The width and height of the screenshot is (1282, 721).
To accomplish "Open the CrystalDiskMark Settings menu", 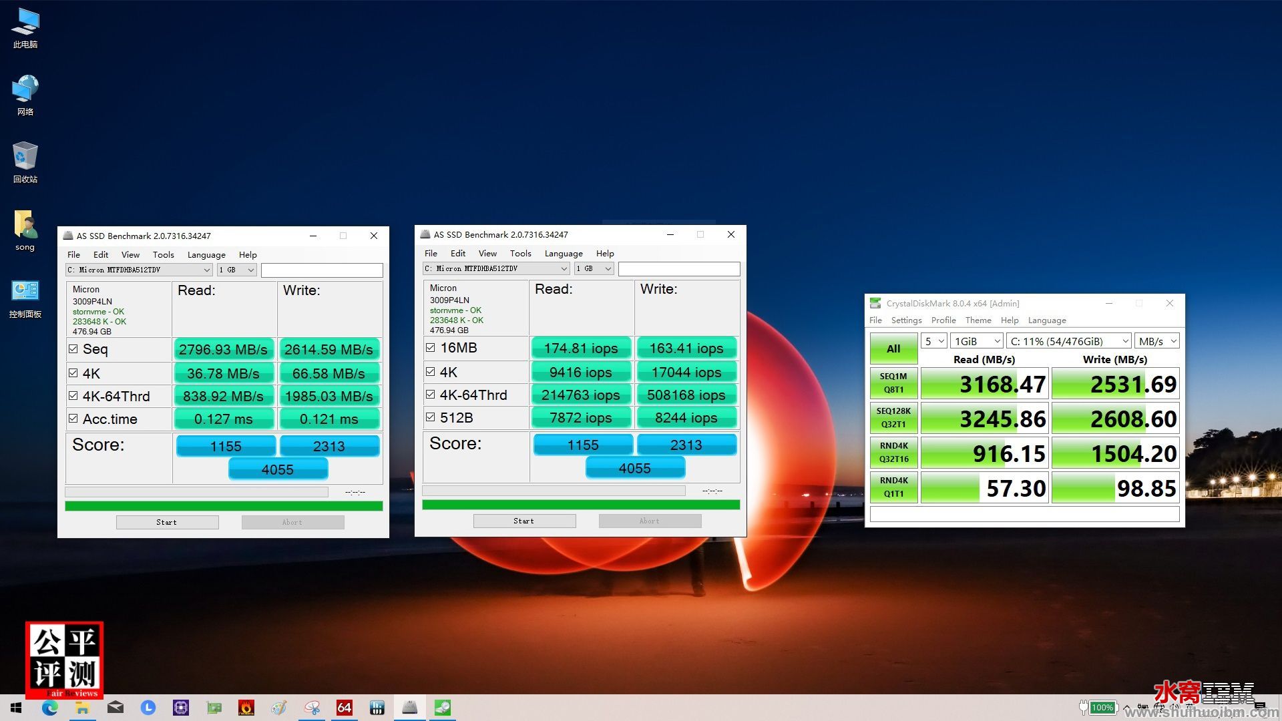I will click(906, 320).
